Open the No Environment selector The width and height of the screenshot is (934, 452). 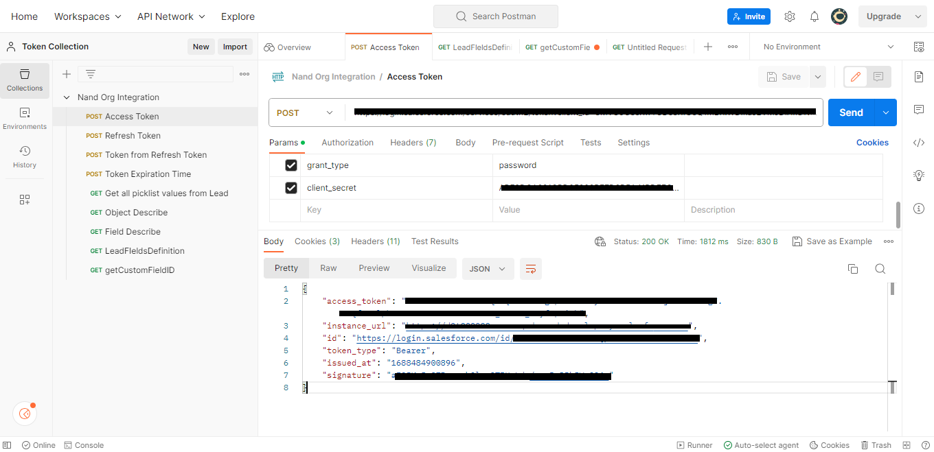829,47
